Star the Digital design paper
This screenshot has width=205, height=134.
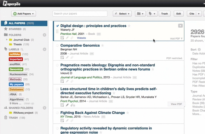(129, 26)
